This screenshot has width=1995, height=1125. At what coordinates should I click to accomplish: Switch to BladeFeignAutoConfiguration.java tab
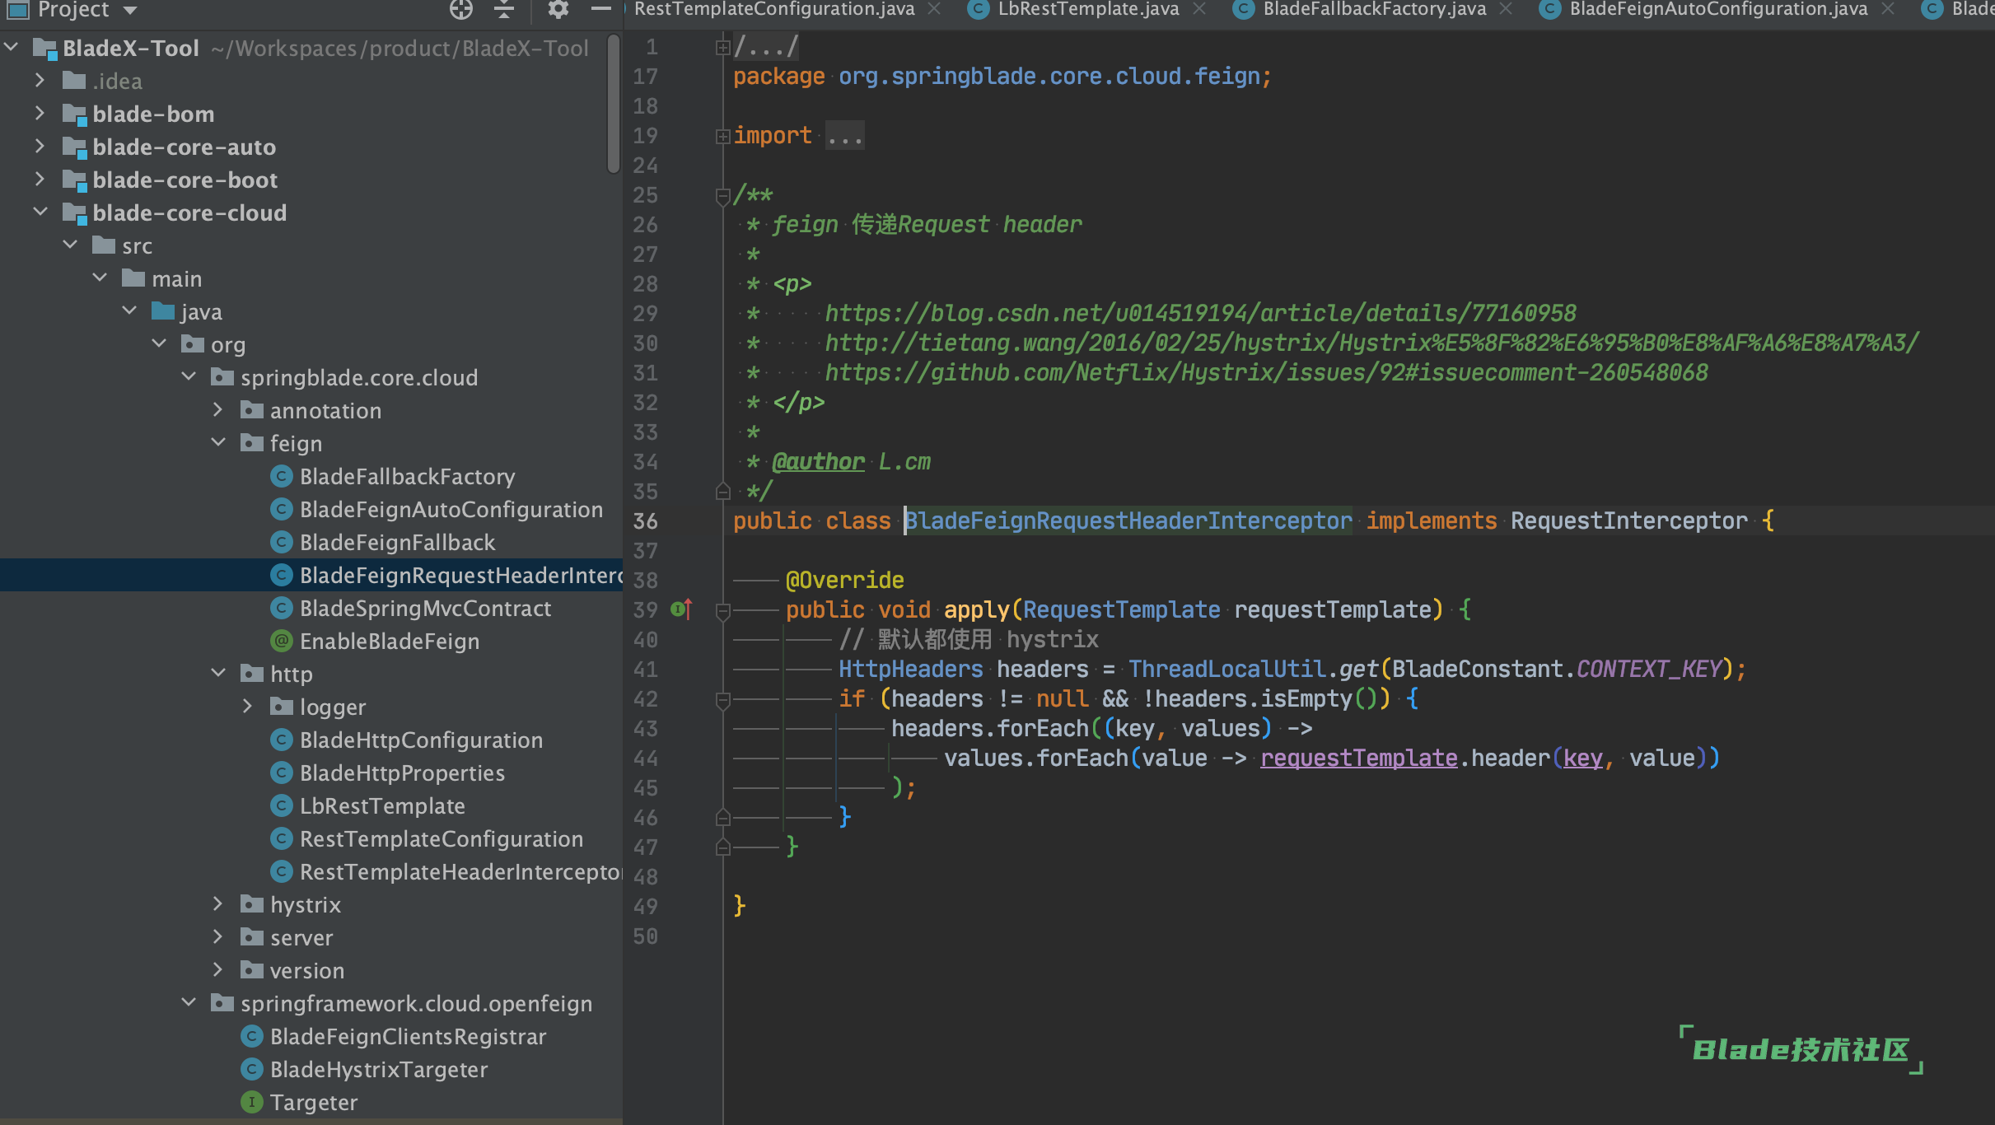tap(1718, 9)
